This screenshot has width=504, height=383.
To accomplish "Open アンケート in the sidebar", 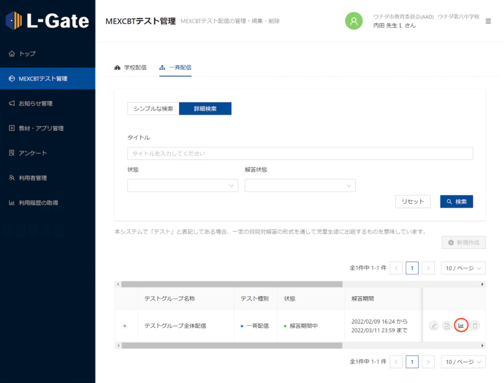I will 48,153.
